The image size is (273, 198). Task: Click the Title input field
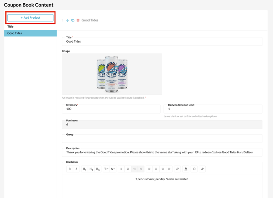[x=162, y=41]
